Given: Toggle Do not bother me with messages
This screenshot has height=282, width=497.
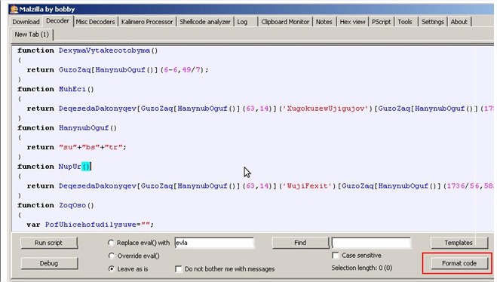Looking at the screenshot, I should coord(179,269).
